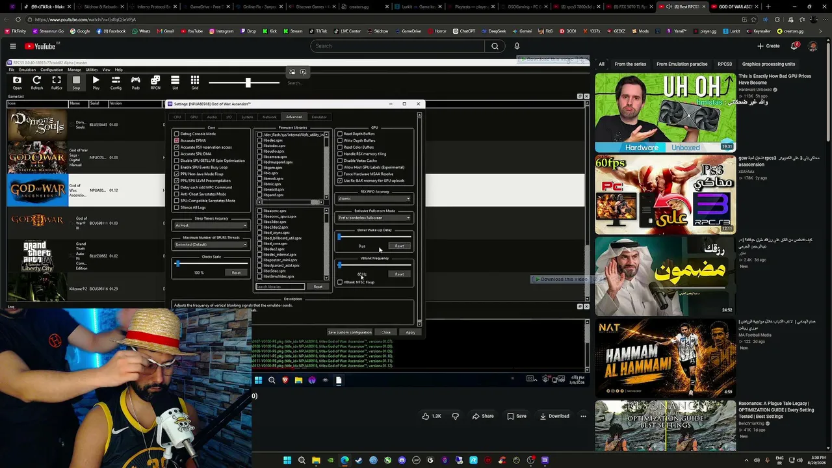Open the YouTube hamburger guide menu
The width and height of the screenshot is (832, 468).
12,46
